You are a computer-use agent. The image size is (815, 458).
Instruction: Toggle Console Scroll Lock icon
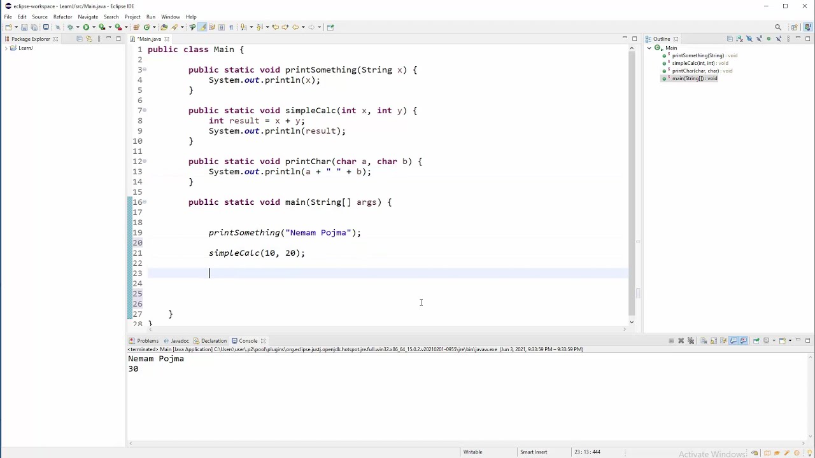coord(714,341)
